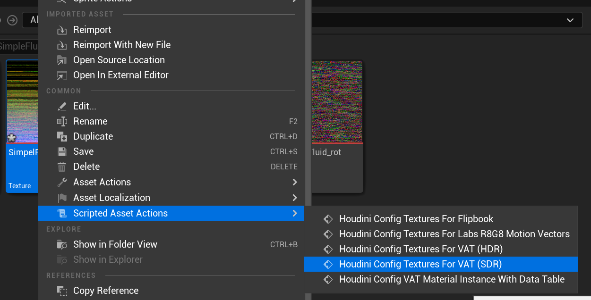Run Houdini Config Textures For VAT (HDR)

[441, 249]
